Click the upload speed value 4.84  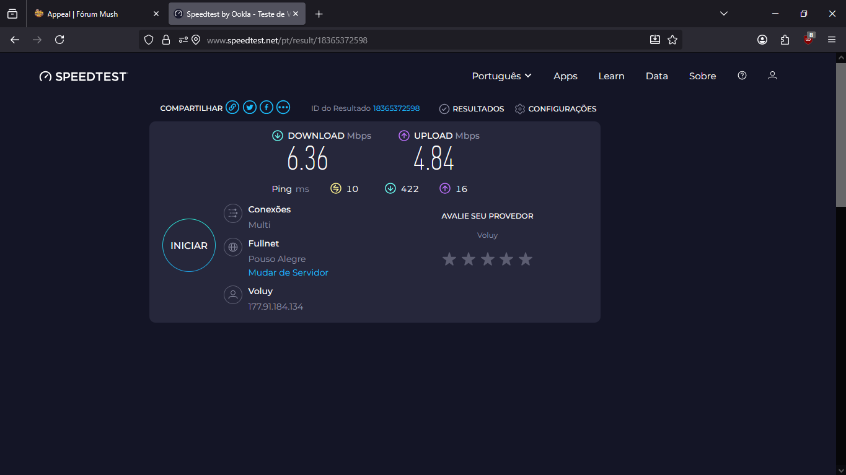[x=434, y=159]
